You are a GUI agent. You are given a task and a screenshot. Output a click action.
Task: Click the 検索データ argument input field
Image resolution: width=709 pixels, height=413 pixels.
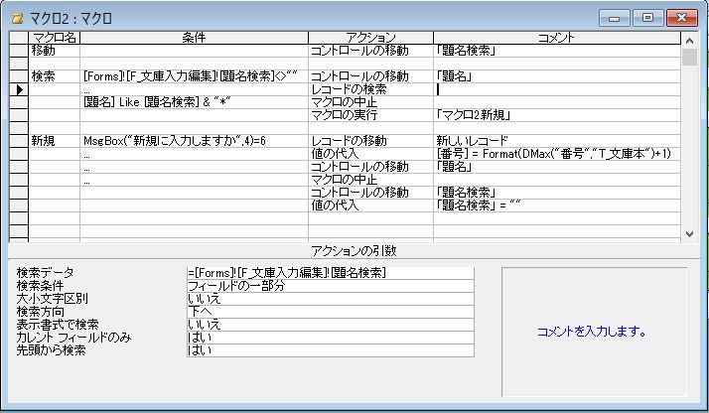(x=329, y=272)
